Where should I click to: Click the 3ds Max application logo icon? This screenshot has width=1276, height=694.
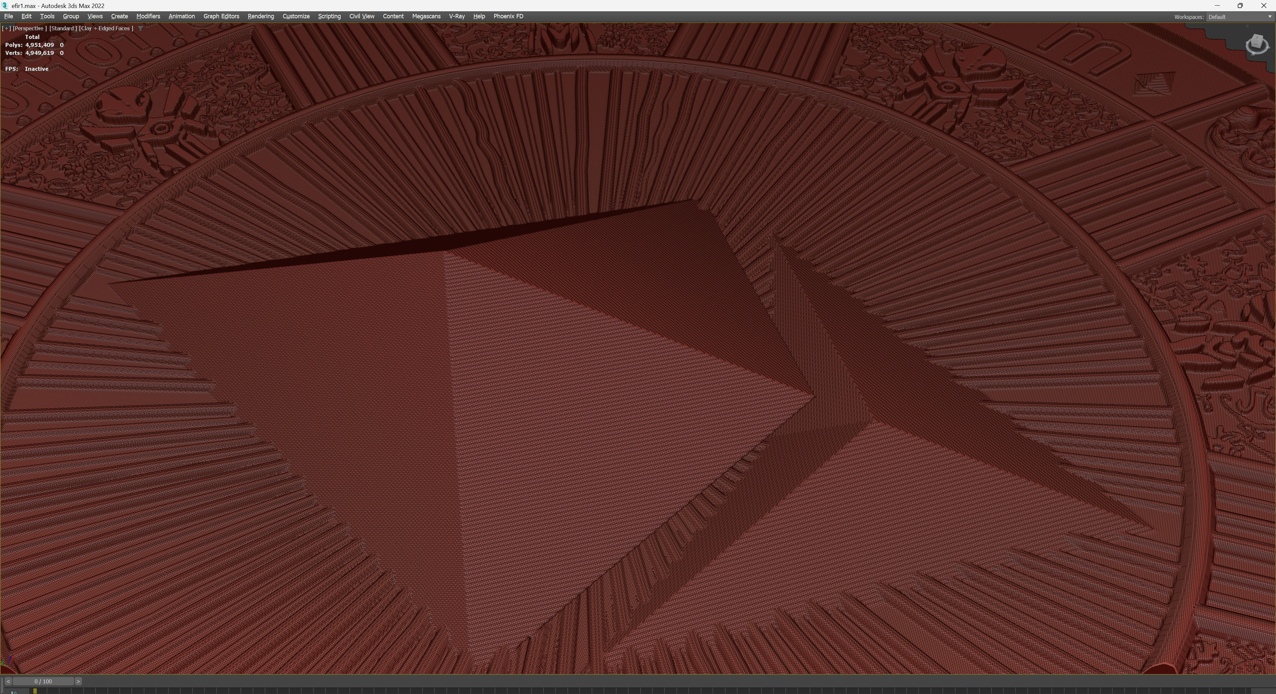pyautogui.click(x=5, y=5)
